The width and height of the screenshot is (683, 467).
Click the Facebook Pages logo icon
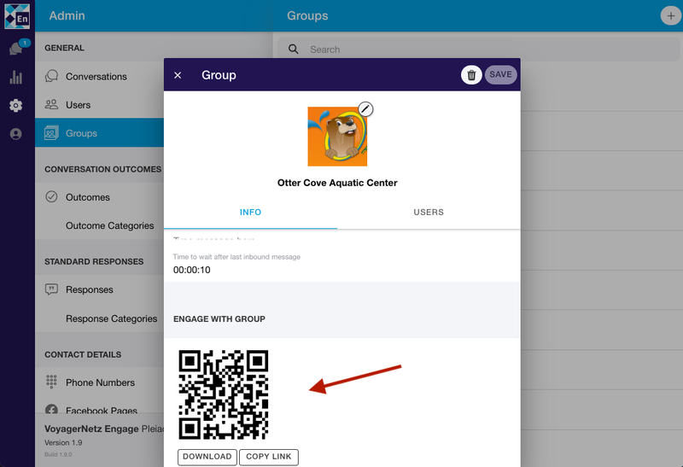[51, 409]
